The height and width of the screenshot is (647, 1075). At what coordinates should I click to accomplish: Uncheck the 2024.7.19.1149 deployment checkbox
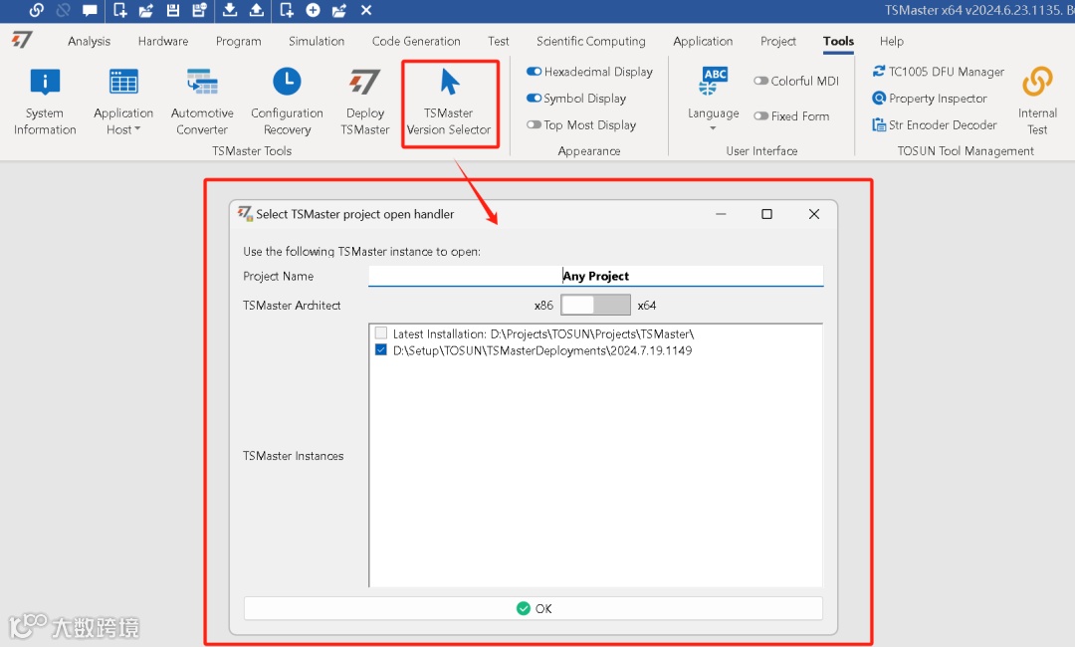coord(381,349)
